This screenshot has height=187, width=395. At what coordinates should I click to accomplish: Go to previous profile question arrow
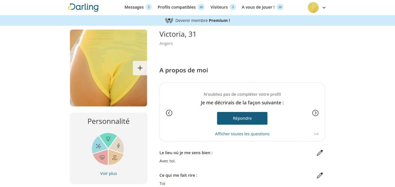169,113
